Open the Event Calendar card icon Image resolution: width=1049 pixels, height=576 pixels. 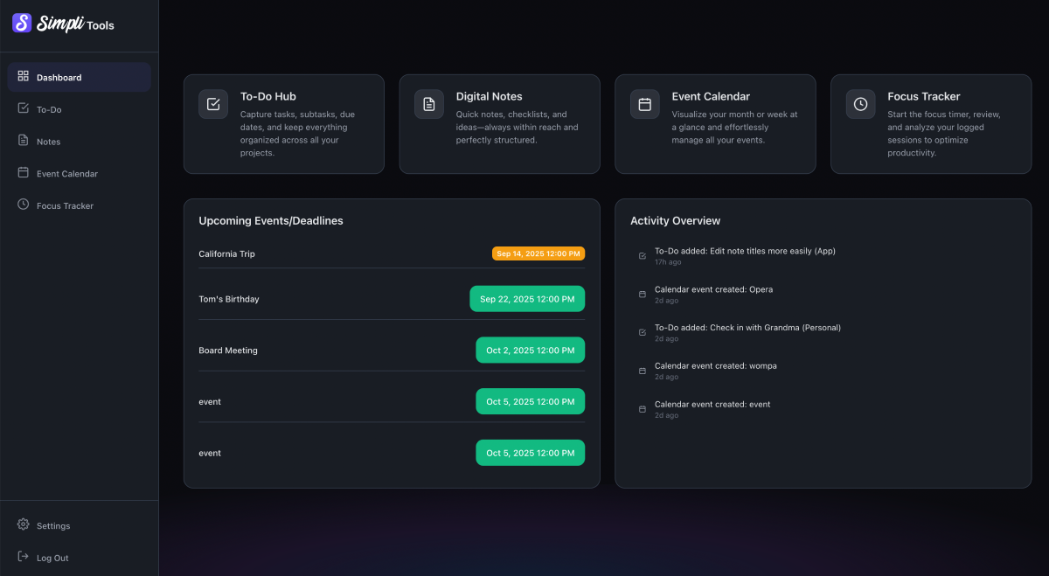pos(645,104)
